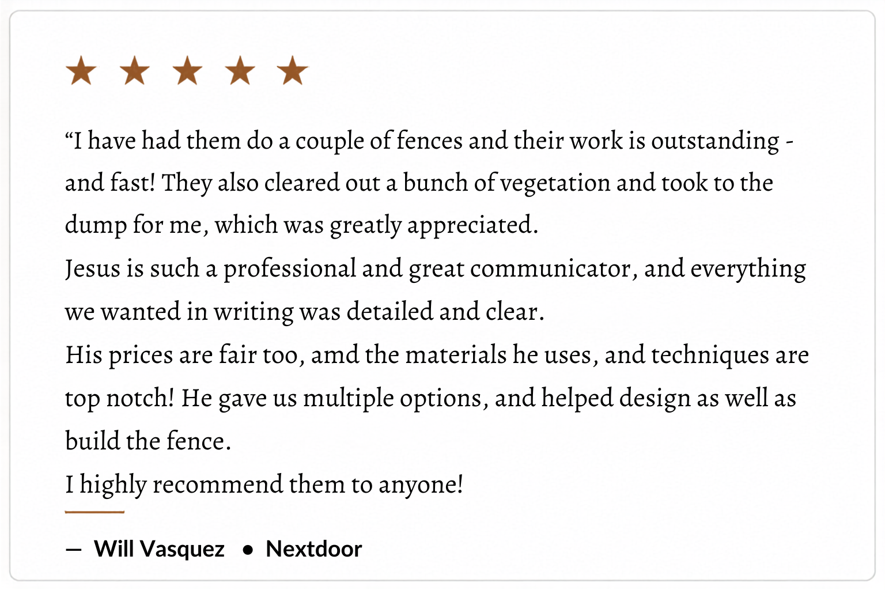The width and height of the screenshot is (885, 590).
Task: Select the fifth and last rating star
Action: pos(293,71)
